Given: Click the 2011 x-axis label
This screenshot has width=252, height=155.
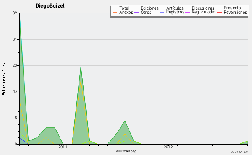Looking at the screenshot, I should click(x=63, y=147).
